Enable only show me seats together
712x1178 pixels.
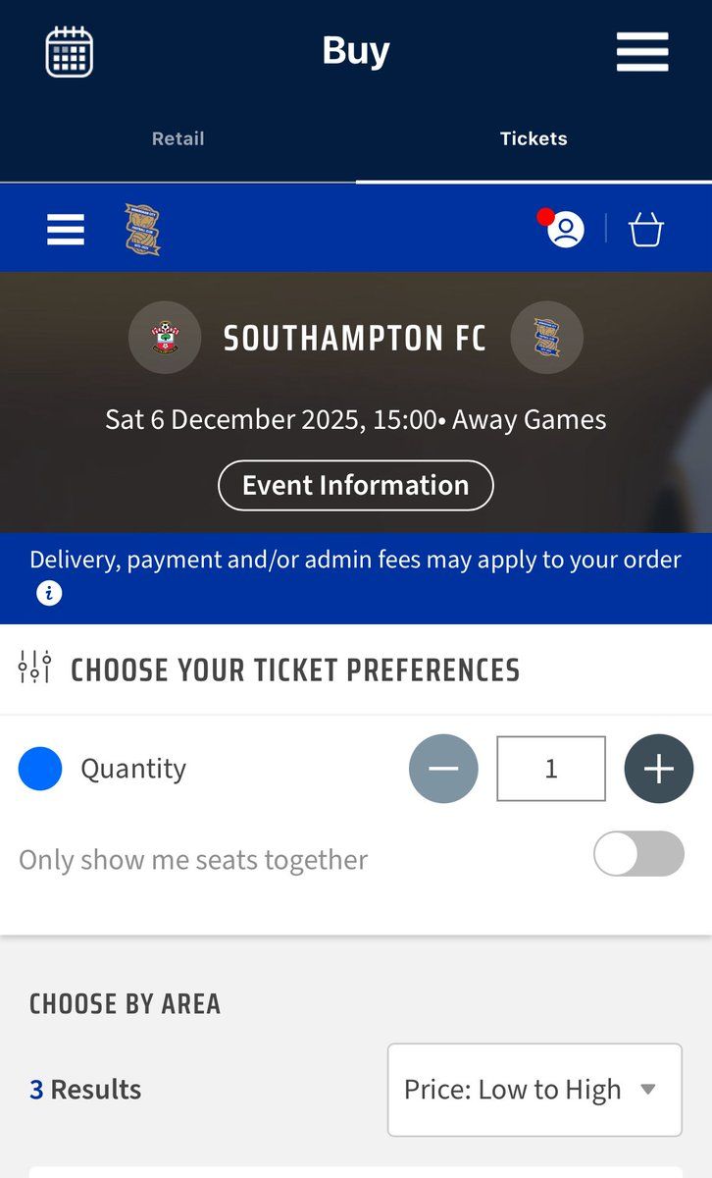[x=638, y=854]
